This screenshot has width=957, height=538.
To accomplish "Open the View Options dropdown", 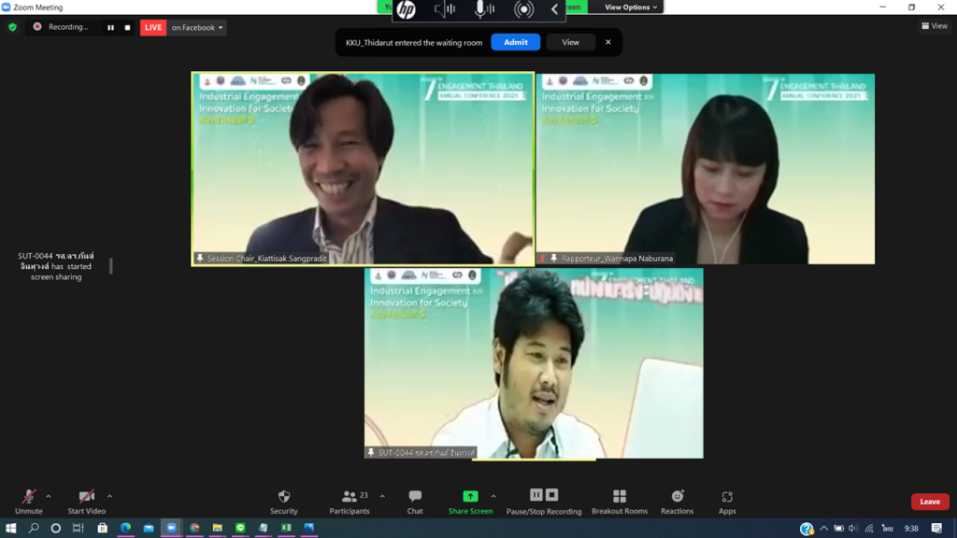I will 631,7.
